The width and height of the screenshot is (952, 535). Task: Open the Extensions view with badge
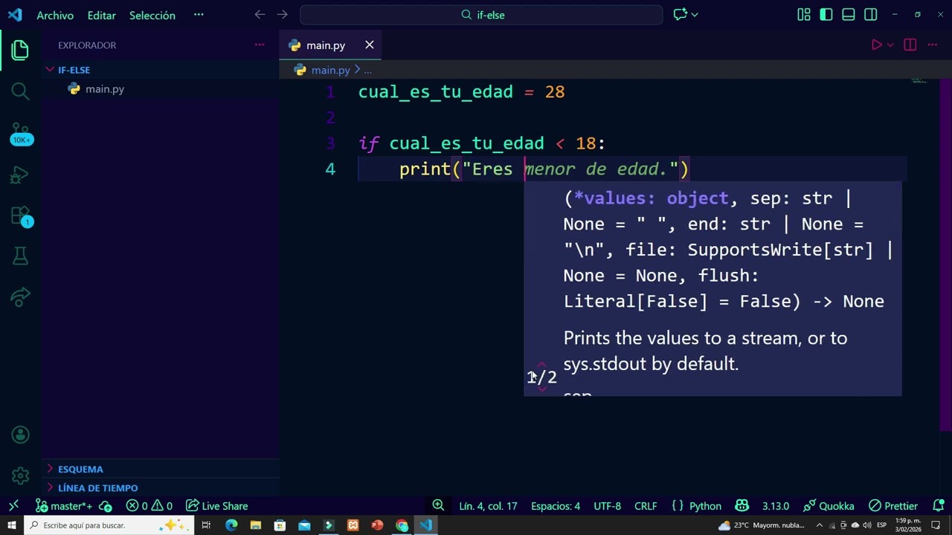20,216
